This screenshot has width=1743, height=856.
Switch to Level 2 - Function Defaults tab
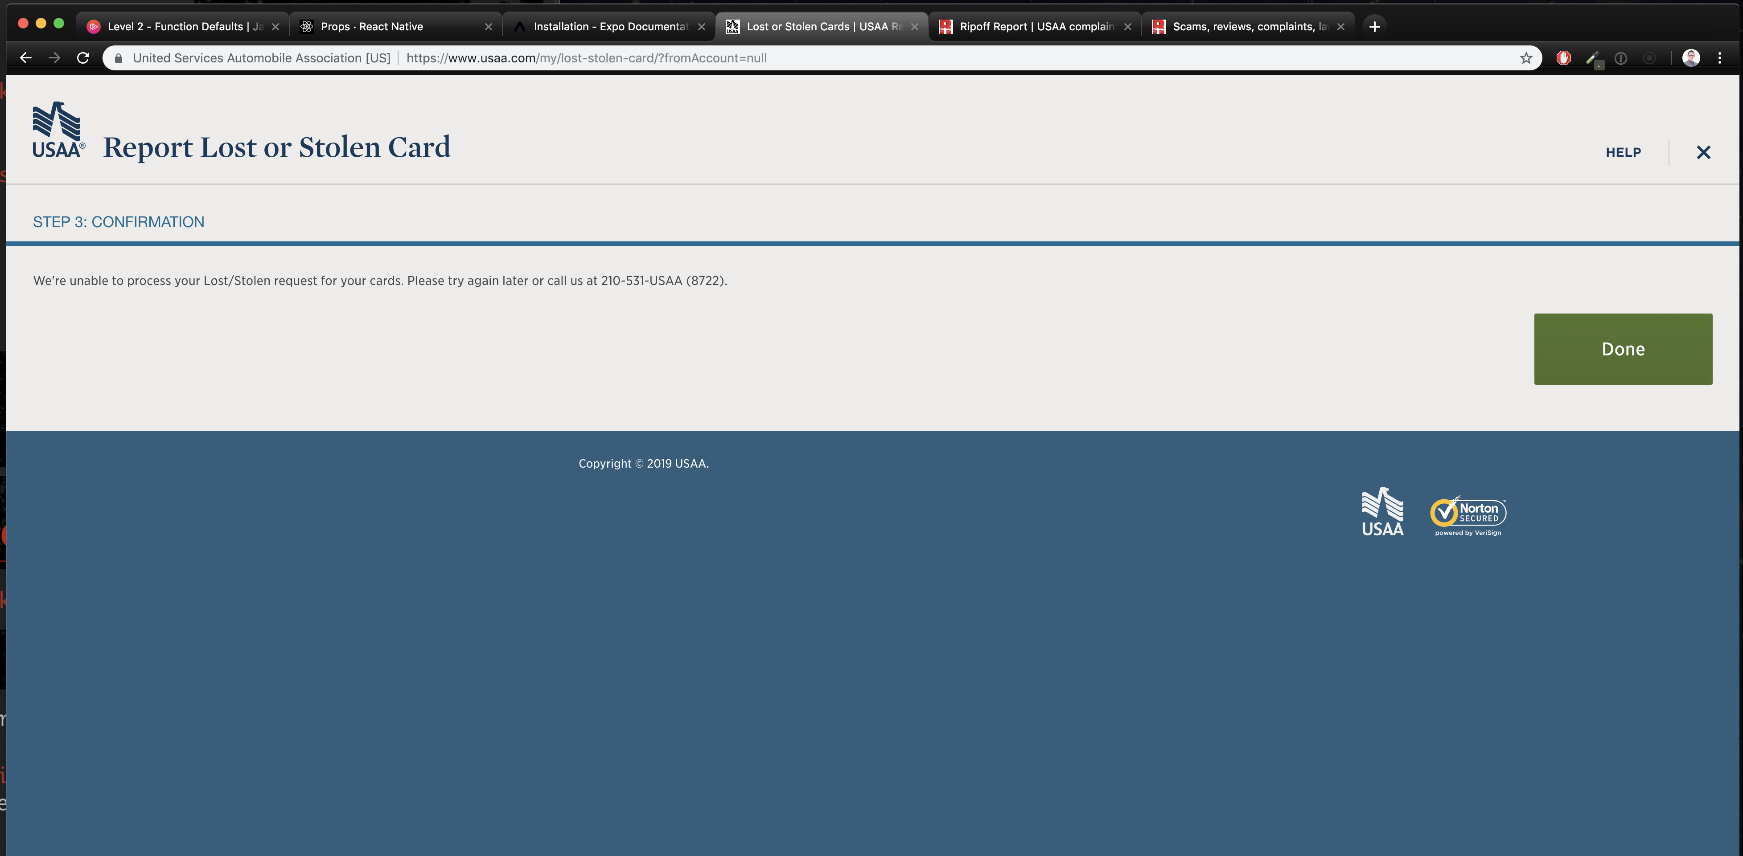tap(183, 26)
